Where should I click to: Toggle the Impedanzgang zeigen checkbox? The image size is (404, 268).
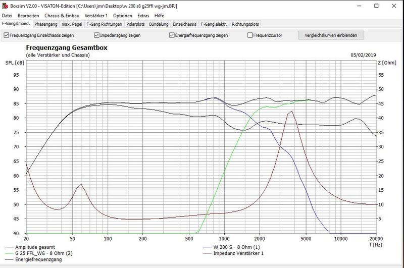coord(97,35)
